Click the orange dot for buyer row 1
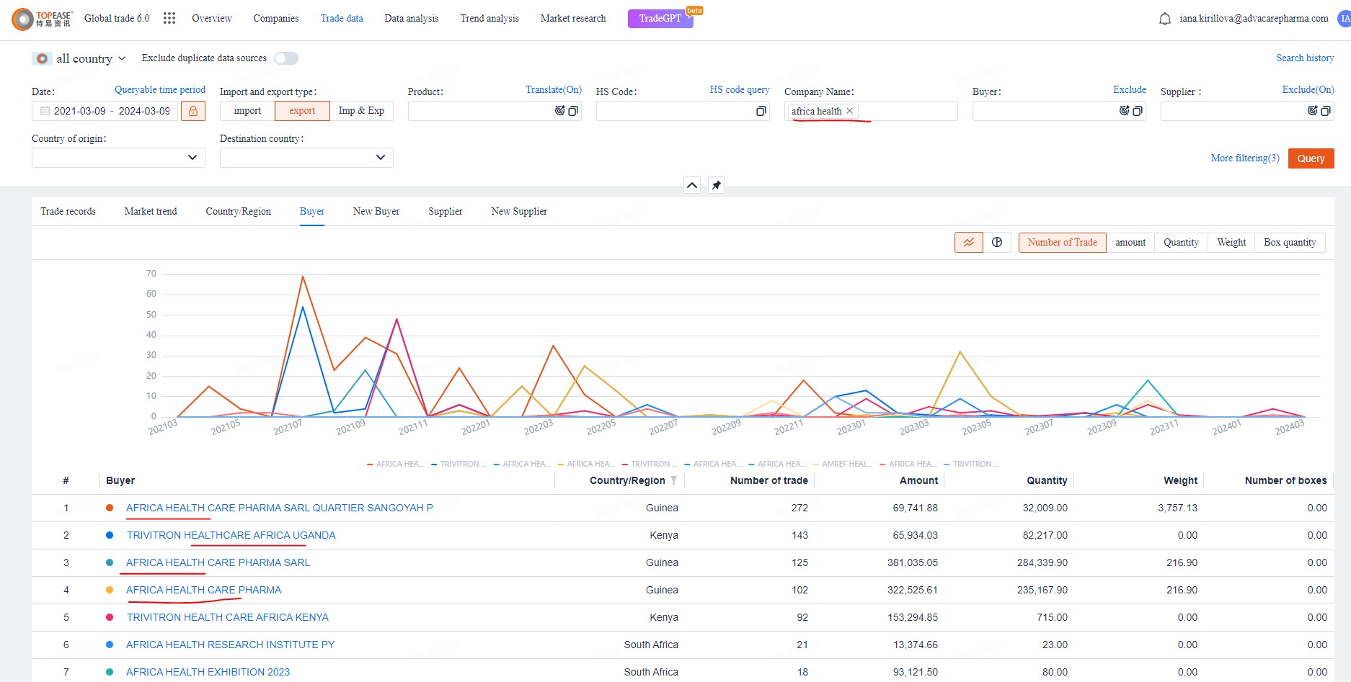The image size is (1351, 682). [x=110, y=508]
